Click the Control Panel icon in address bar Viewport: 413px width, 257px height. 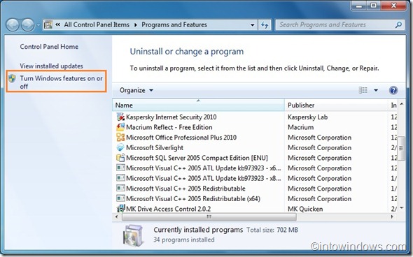pos(48,25)
